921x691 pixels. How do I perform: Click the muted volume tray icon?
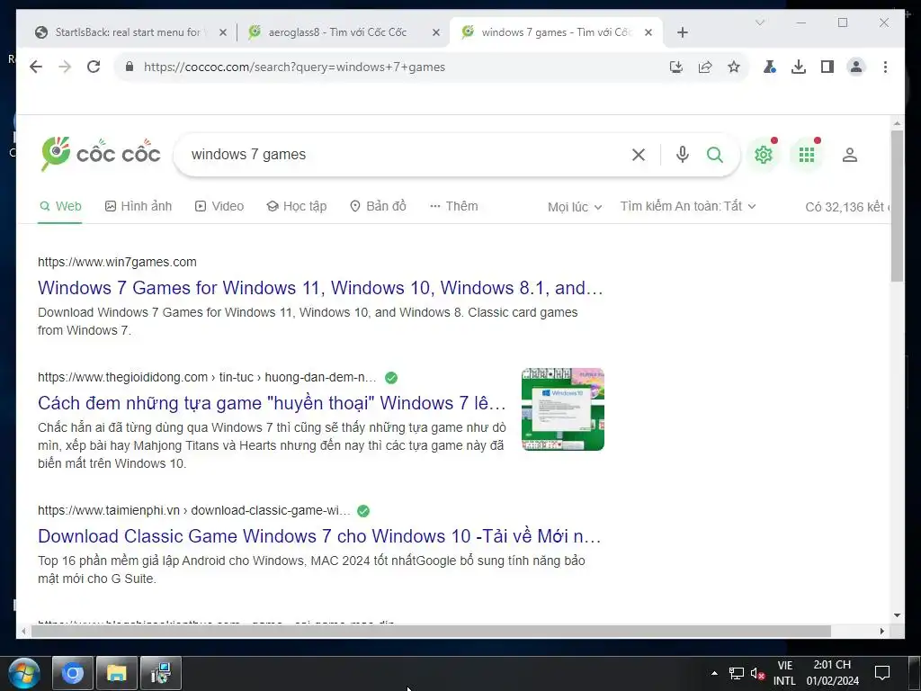(757, 674)
